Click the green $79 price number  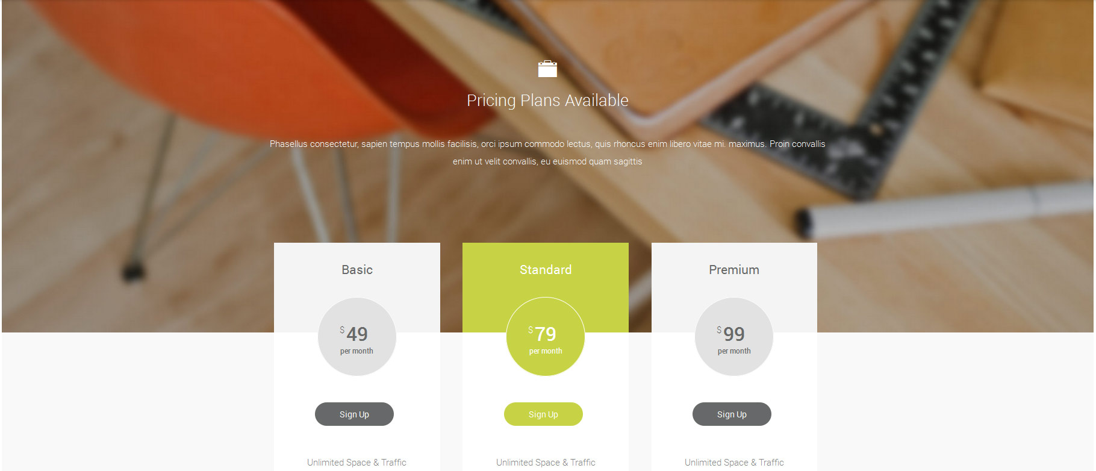[545, 334]
